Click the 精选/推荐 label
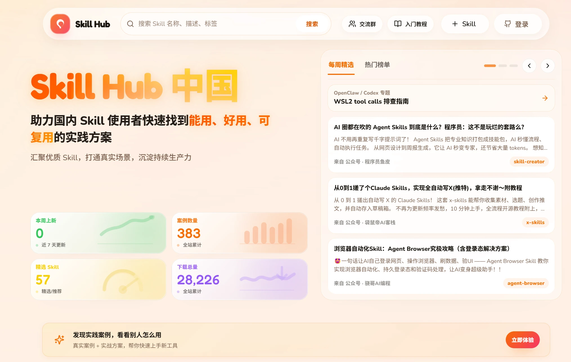The height and width of the screenshot is (362, 571). point(51,291)
